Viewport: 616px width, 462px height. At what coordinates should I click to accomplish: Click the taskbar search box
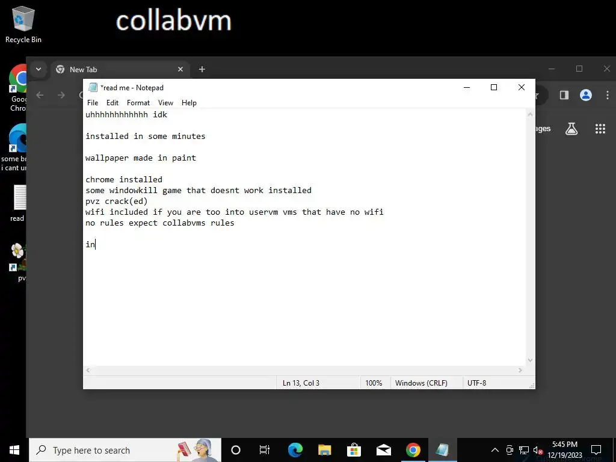point(125,450)
